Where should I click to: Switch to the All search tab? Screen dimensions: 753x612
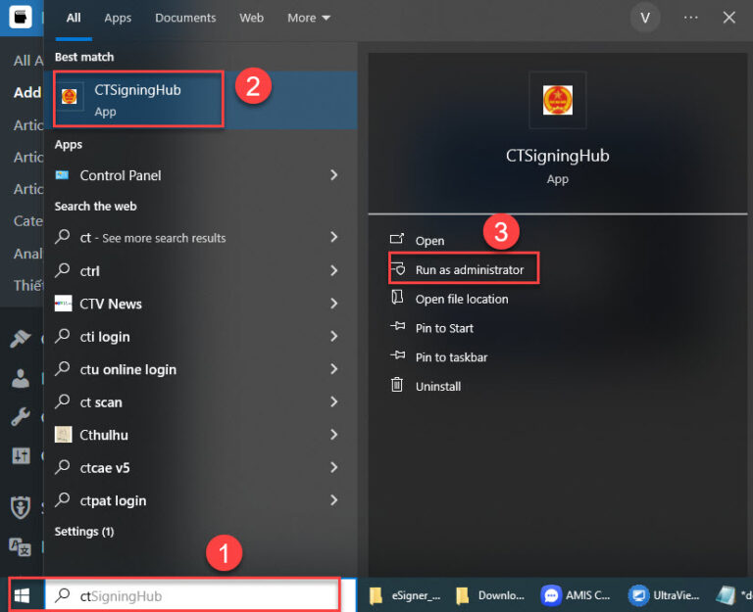tap(74, 19)
